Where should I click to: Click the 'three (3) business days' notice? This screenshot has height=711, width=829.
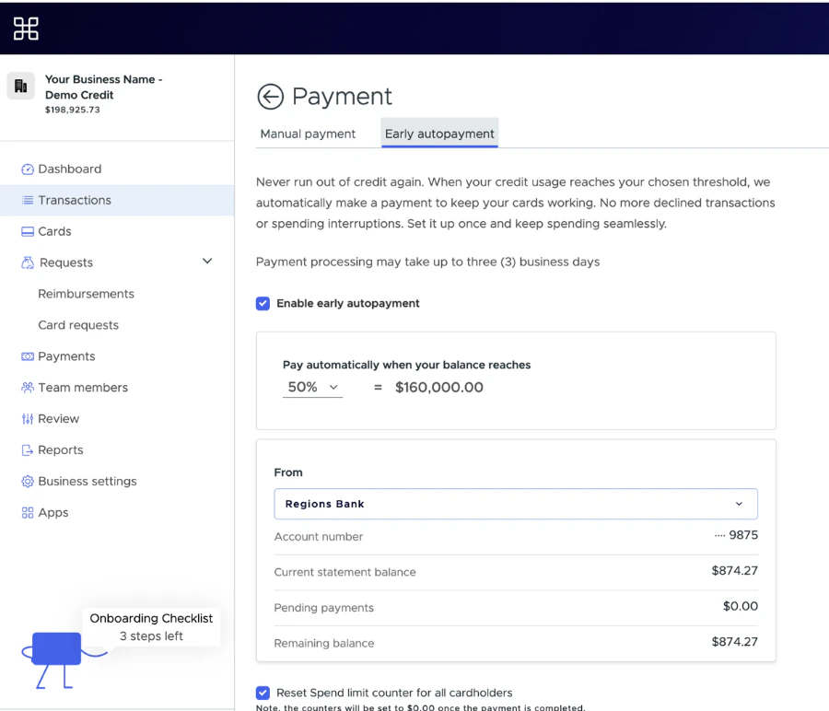[427, 262]
